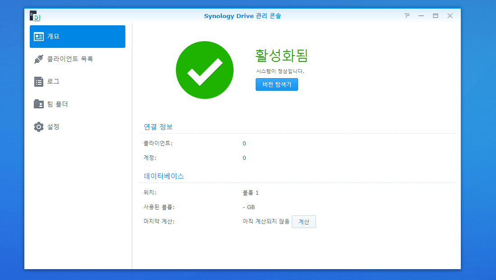Click the 계정: label
The image size is (496, 280).
[150, 158]
